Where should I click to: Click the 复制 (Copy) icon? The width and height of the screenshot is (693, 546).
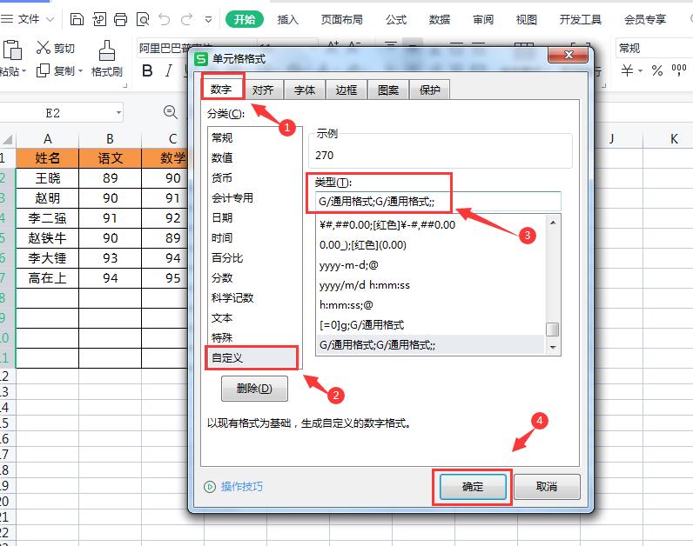(43, 70)
